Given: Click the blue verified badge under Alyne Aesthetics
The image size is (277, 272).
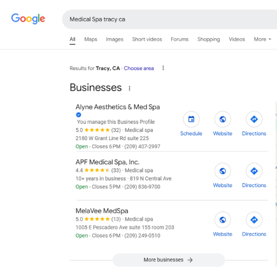Looking at the screenshot, I should (x=78, y=115).
